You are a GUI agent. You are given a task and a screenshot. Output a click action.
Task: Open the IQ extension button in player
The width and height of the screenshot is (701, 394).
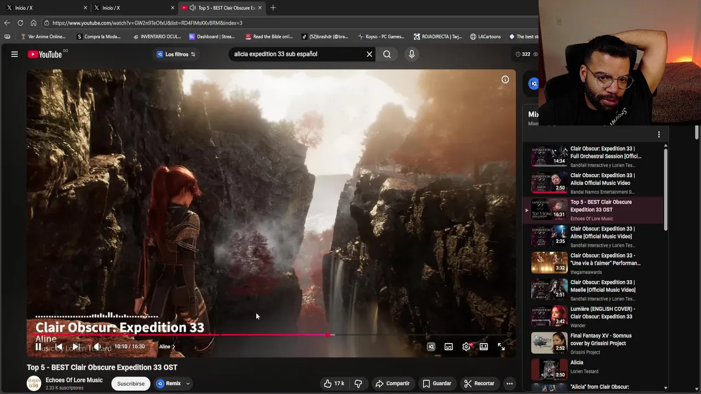431,346
